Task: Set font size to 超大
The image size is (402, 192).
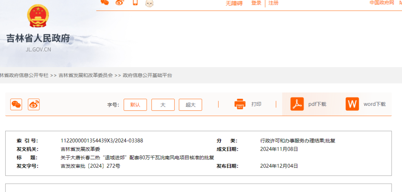Action: 190,105
